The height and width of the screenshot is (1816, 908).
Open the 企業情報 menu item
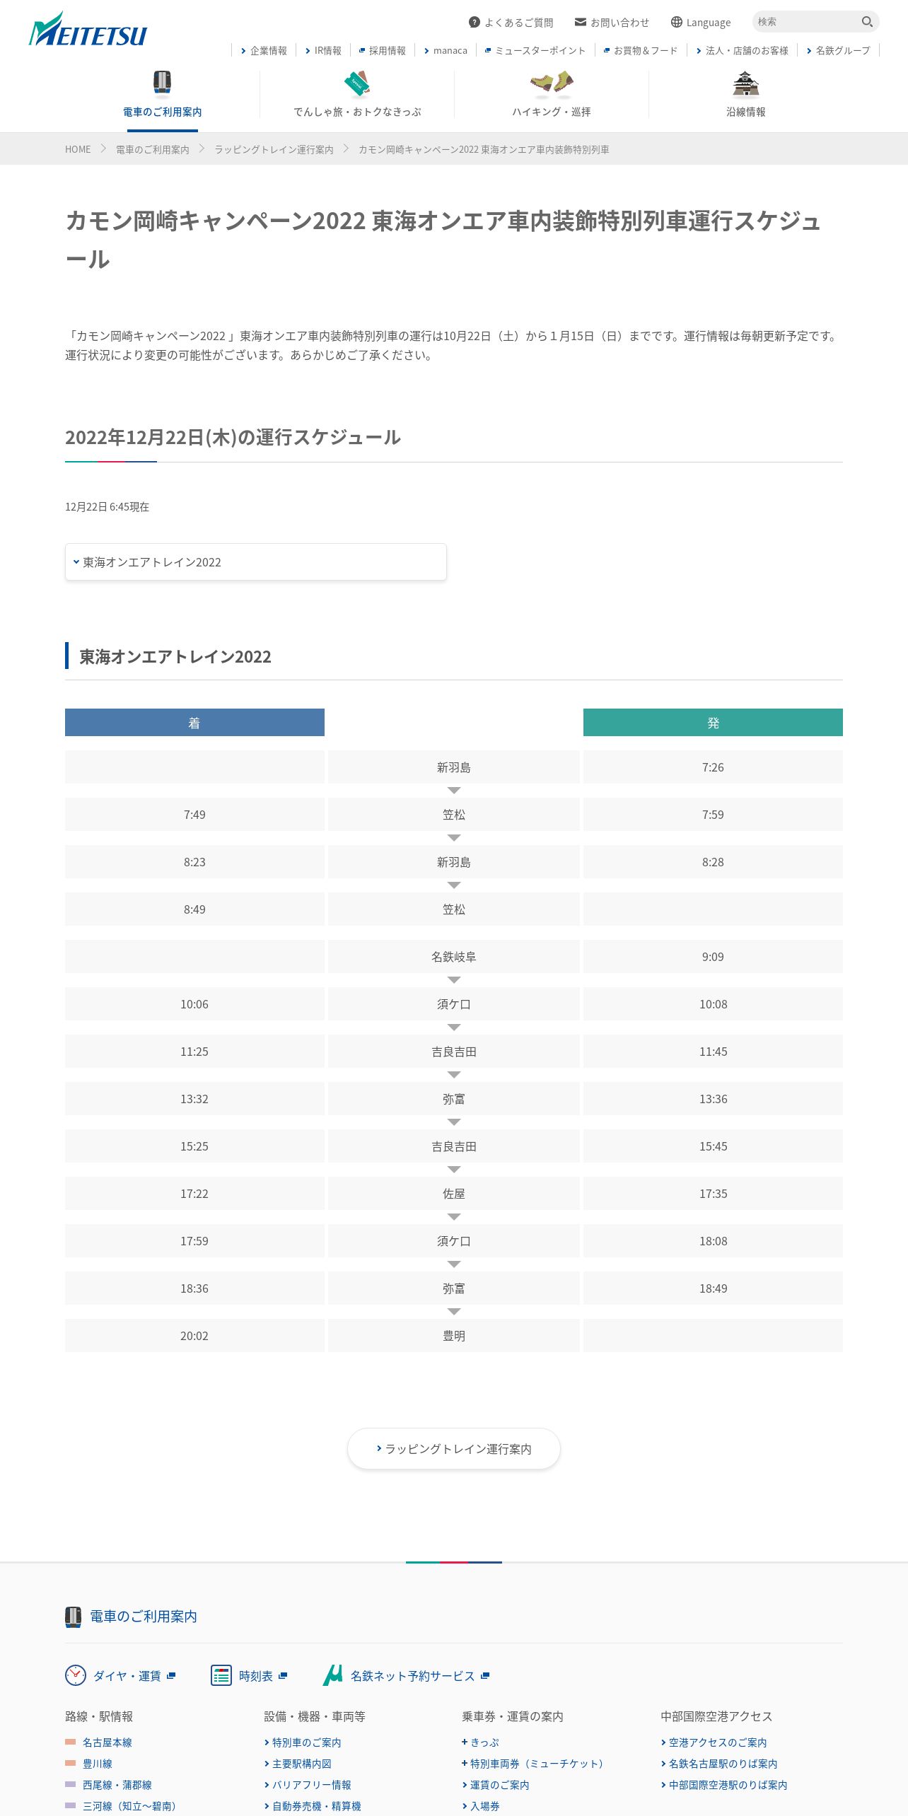(x=264, y=51)
